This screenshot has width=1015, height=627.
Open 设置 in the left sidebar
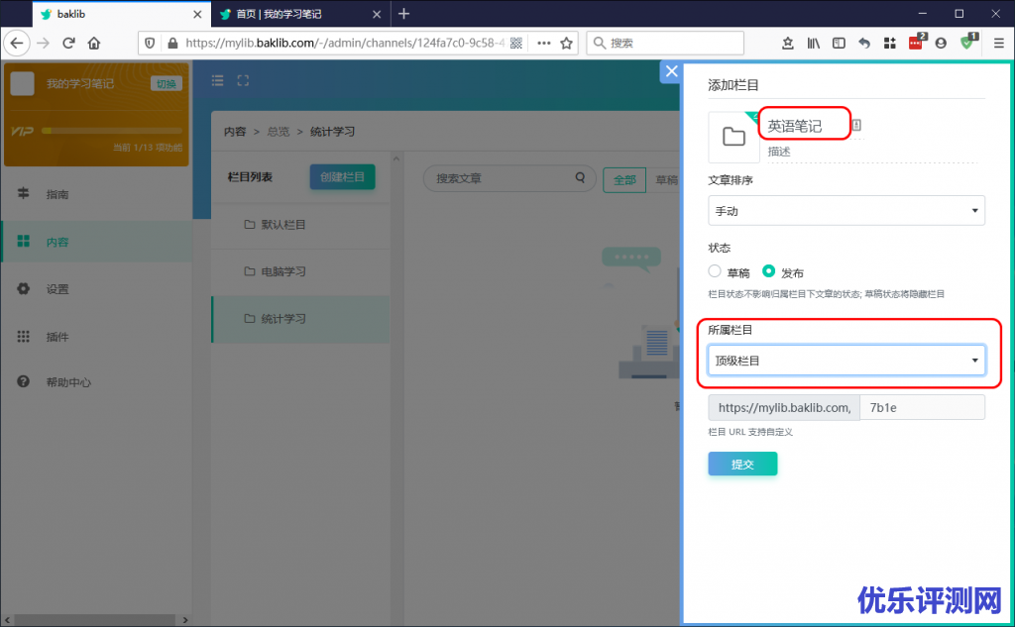click(x=57, y=289)
